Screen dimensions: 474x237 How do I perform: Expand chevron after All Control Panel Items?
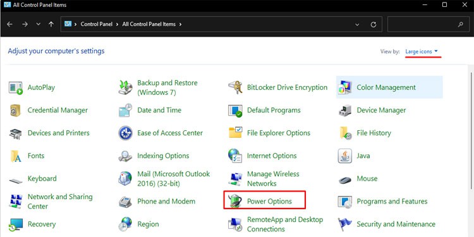point(181,24)
